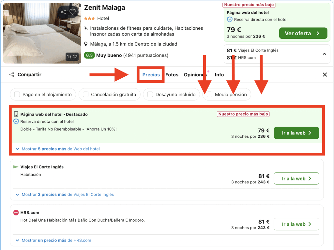Viewport: 334px width, 250px height.
Task: Click the Viajes El Corte Inglés flag icon
Action: tap(16, 167)
